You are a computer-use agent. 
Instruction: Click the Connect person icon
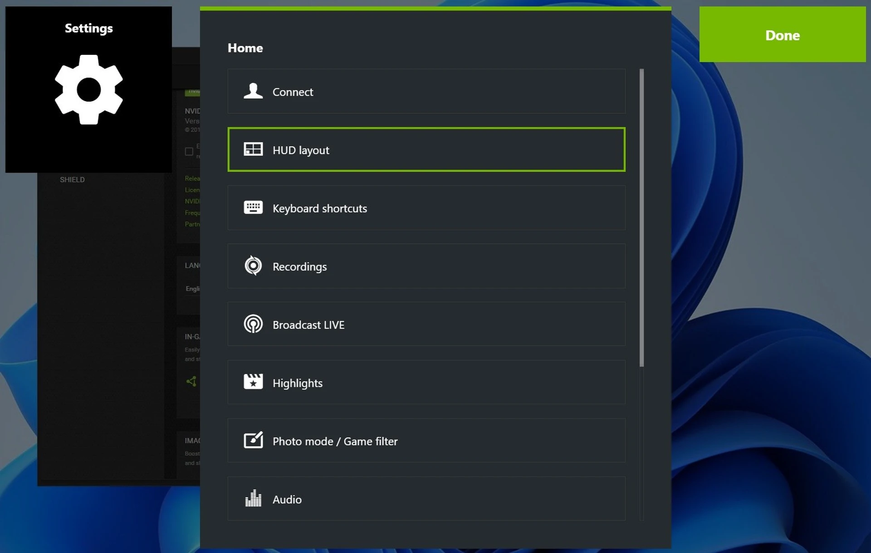coord(253,91)
